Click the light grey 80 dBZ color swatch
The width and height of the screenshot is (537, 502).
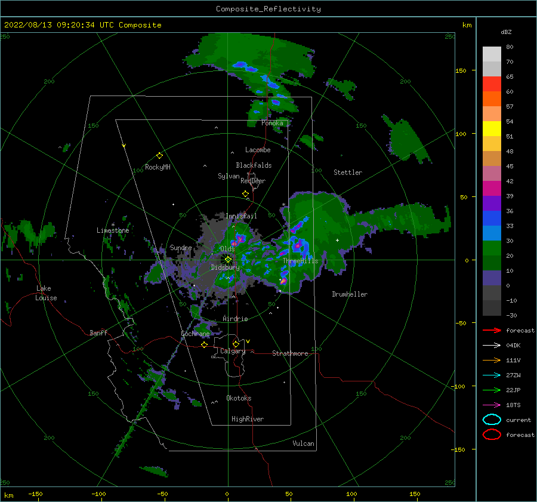492,54
